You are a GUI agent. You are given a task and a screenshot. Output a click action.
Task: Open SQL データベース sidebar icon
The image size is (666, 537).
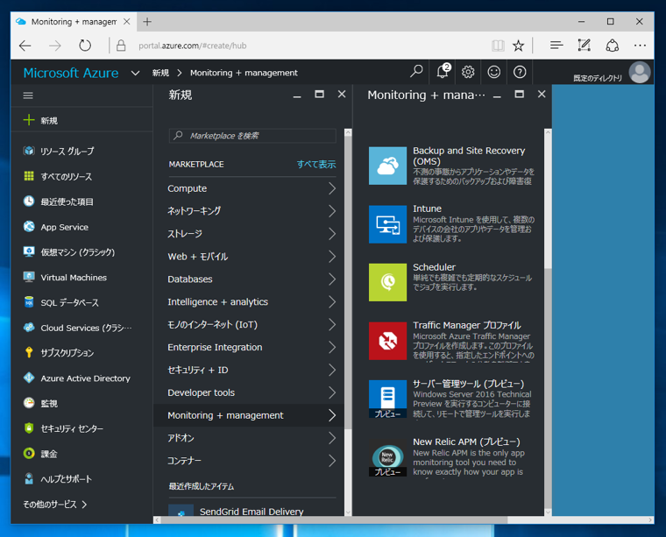[x=29, y=302]
